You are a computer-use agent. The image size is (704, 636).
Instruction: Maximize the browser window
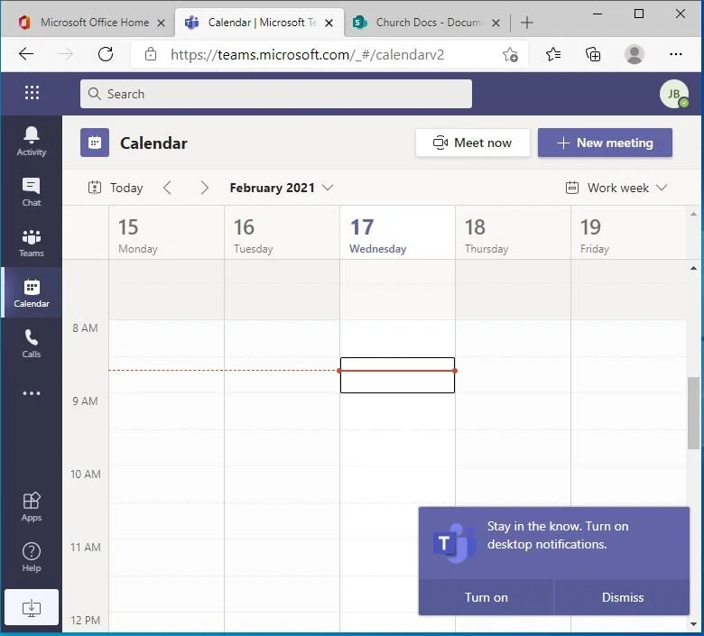[x=639, y=14]
